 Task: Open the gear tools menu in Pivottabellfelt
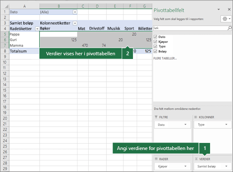[226, 19]
